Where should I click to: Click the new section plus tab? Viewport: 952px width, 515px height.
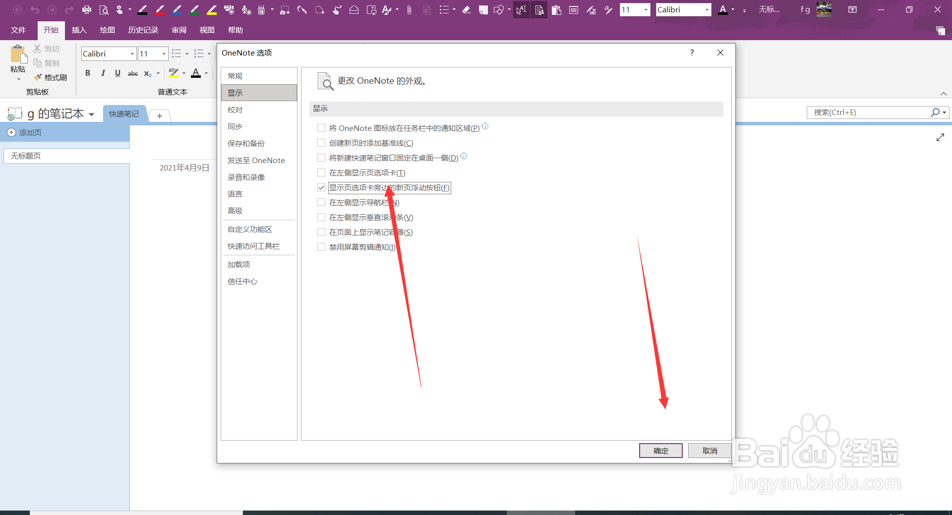[x=160, y=115]
